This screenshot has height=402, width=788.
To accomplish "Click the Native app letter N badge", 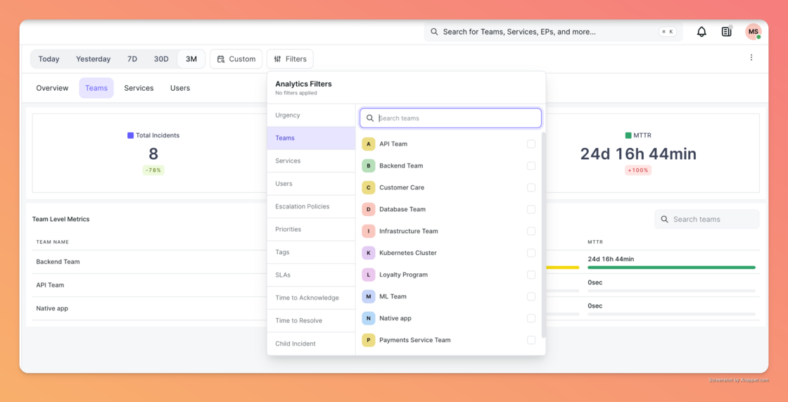I will click(369, 318).
